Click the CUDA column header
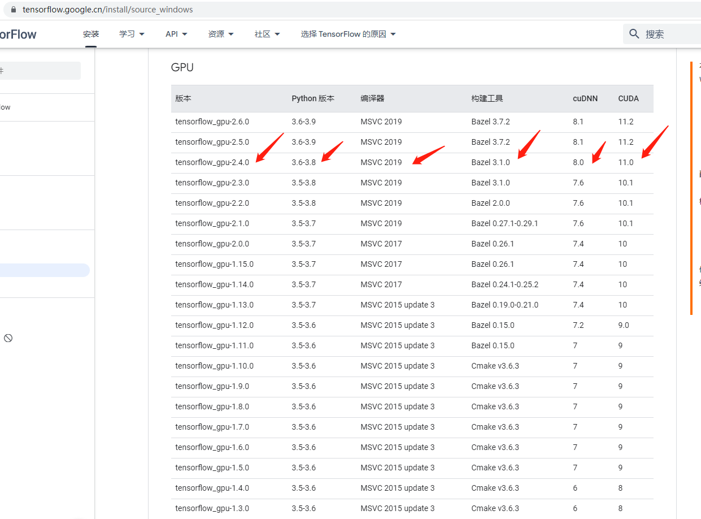The image size is (701, 519). coord(628,98)
